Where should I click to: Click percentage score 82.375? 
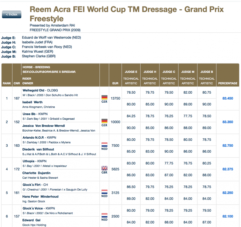[x=228, y=169]
